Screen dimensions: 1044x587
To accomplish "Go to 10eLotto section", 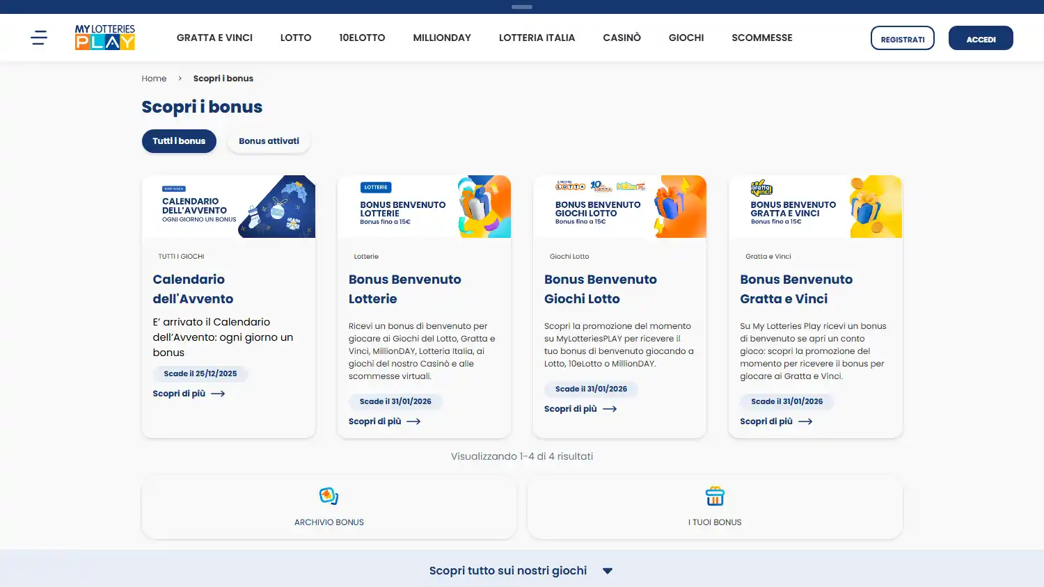I will pyautogui.click(x=362, y=38).
